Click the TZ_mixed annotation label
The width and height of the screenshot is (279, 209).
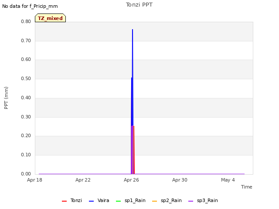(x=51, y=18)
